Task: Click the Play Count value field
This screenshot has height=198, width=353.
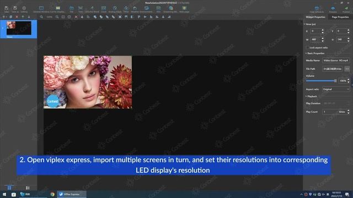Action: [334, 112]
